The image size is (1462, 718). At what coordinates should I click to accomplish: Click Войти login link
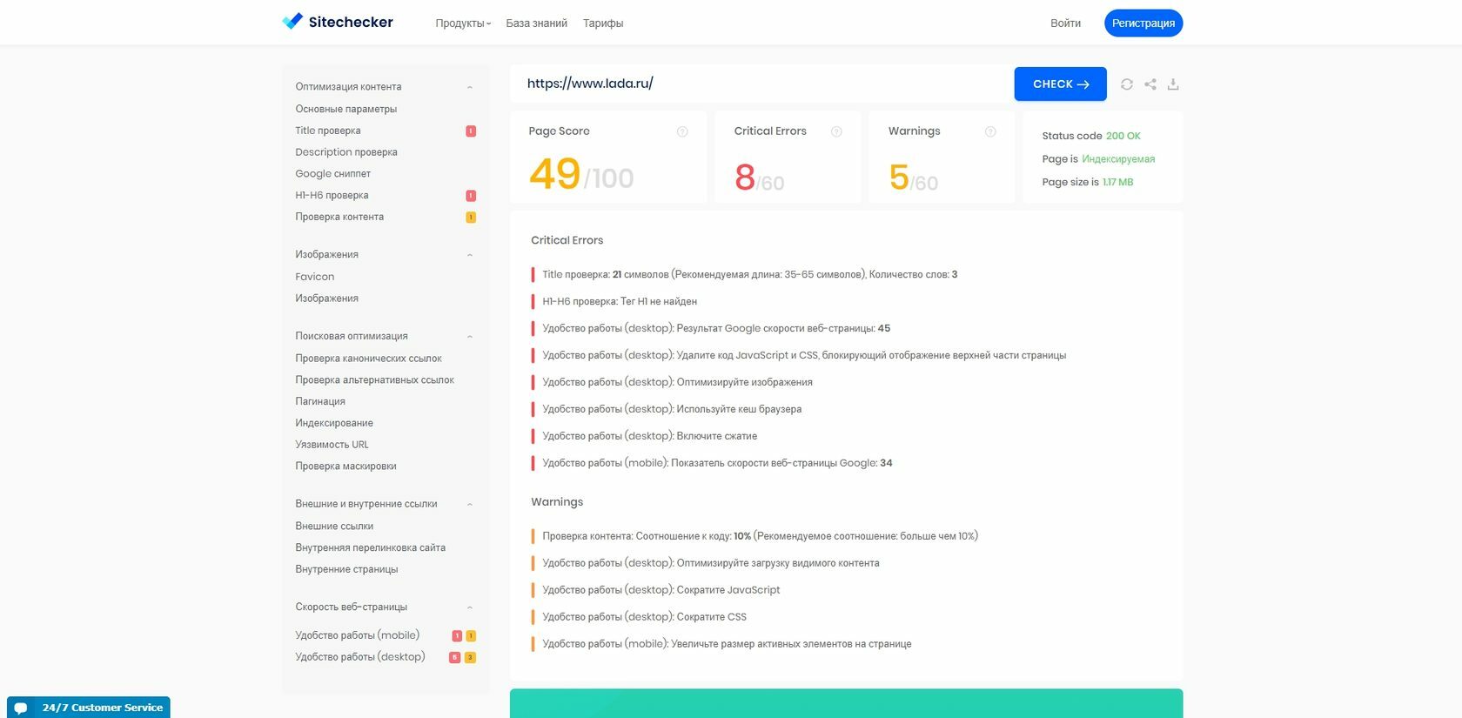tap(1065, 23)
